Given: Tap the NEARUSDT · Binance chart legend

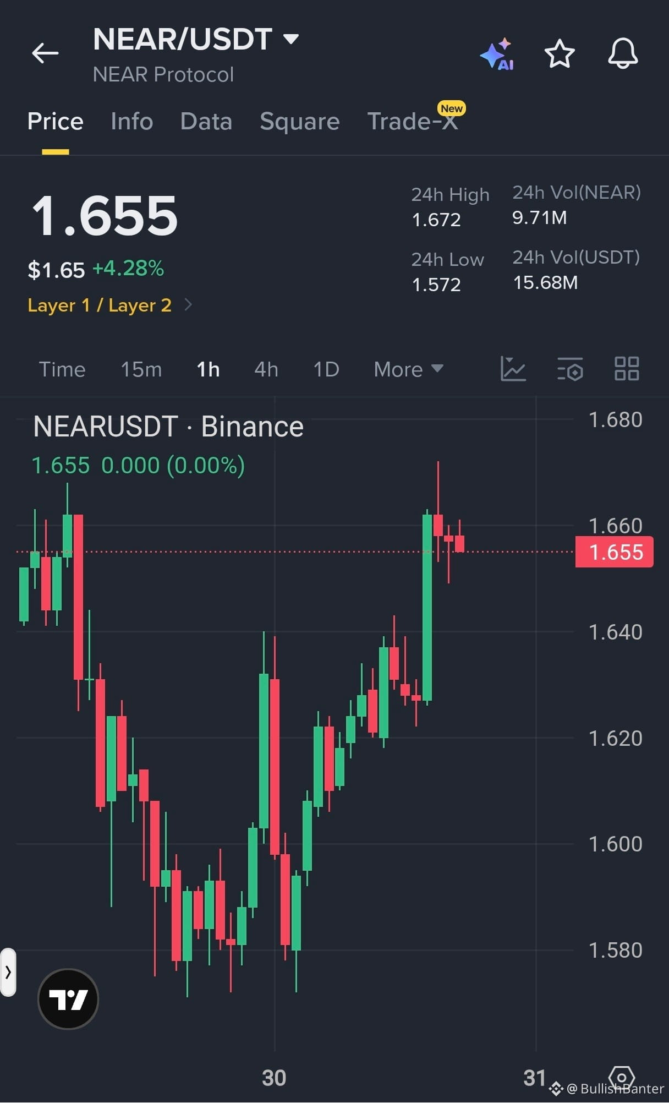Looking at the screenshot, I should pos(168,427).
